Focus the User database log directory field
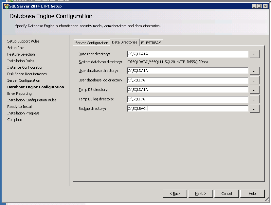271x205 pixels. (187, 80)
